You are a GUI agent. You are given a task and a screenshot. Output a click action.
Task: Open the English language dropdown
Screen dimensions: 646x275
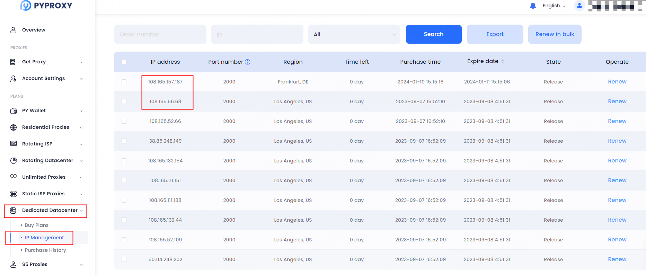tap(554, 6)
